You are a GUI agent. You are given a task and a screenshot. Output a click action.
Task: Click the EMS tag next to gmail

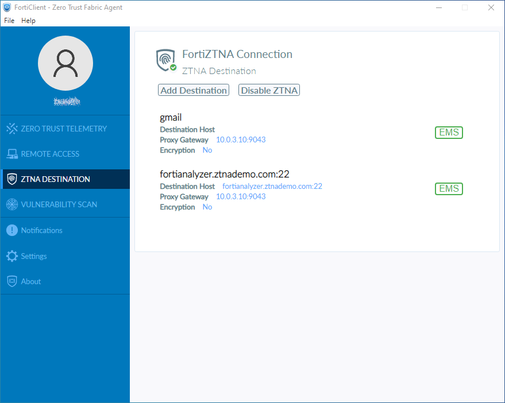448,132
